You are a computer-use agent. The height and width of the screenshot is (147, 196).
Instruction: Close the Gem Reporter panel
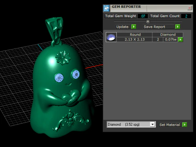pyautogui.click(x=189, y=8)
